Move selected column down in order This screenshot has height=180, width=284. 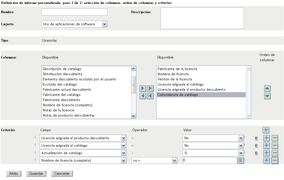tap(267, 96)
